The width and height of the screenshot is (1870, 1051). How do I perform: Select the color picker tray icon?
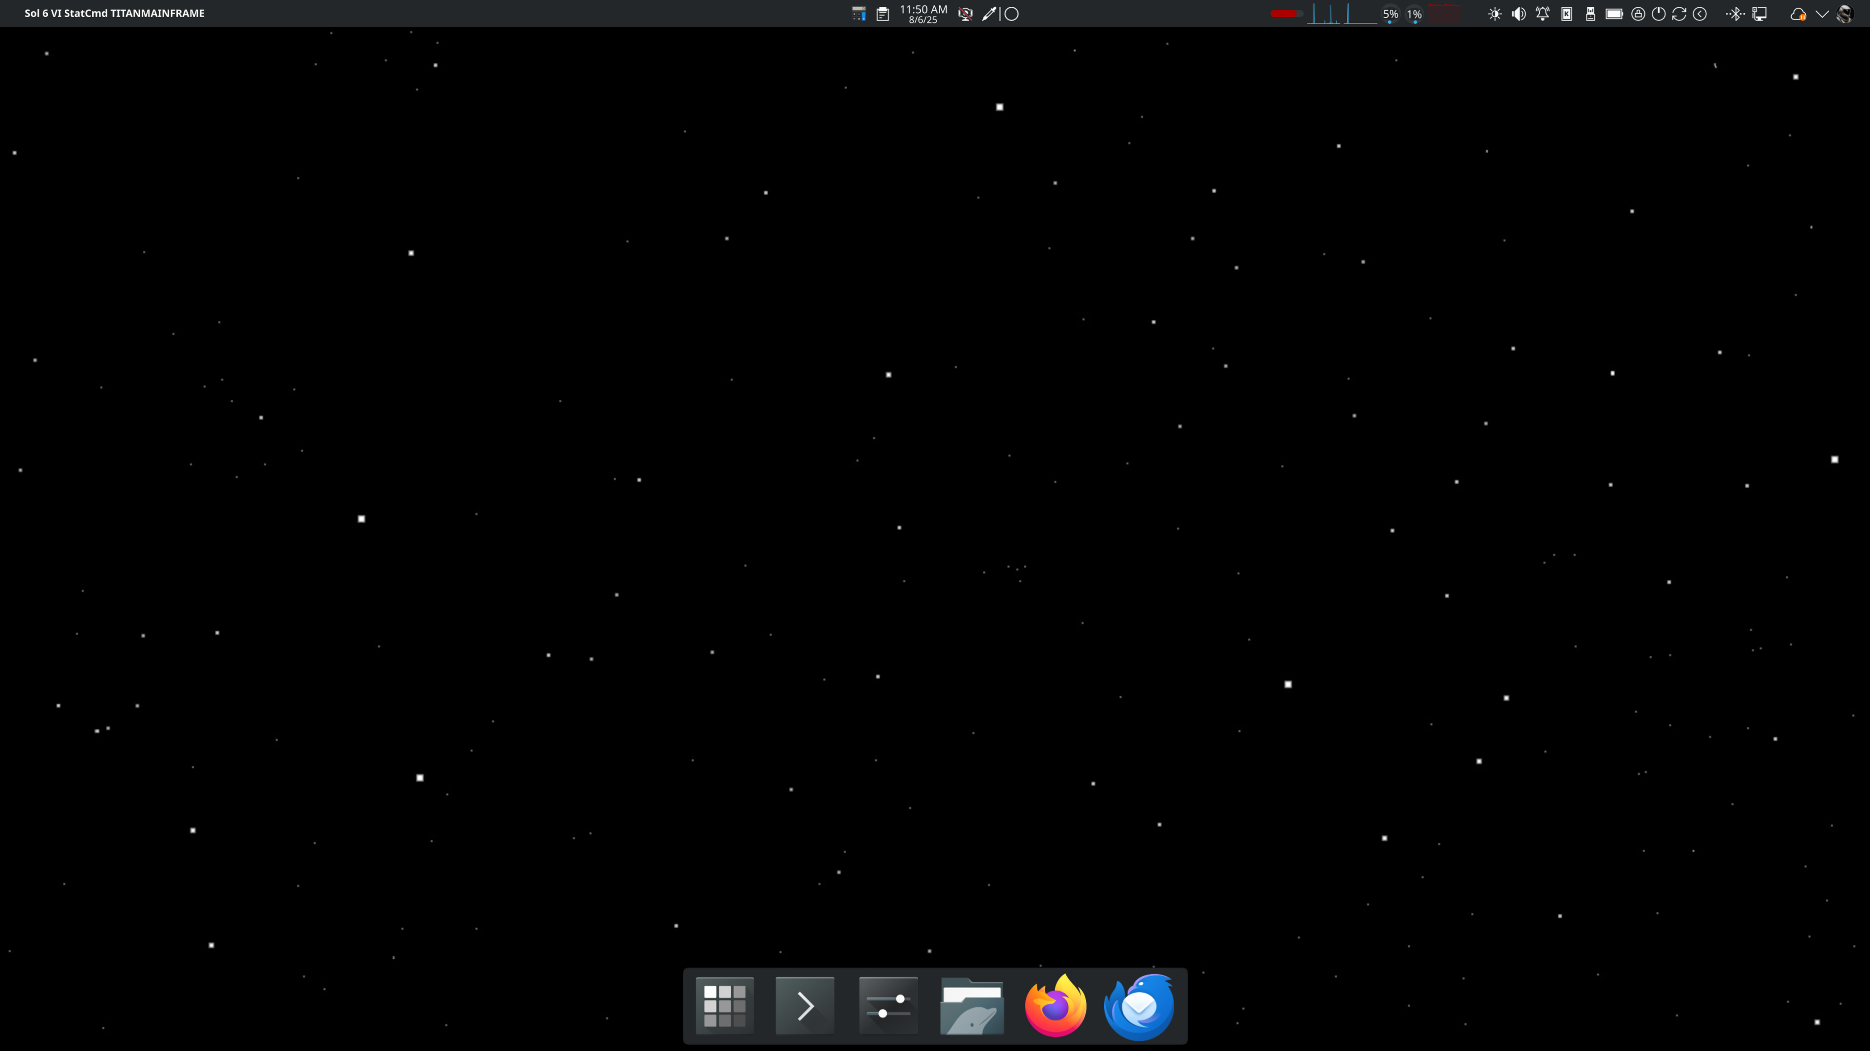pyautogui.click(x=989, y=13)
